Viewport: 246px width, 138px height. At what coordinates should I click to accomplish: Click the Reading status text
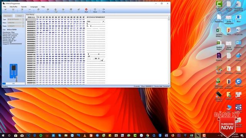pyautogui.click(x=5, y=86)
